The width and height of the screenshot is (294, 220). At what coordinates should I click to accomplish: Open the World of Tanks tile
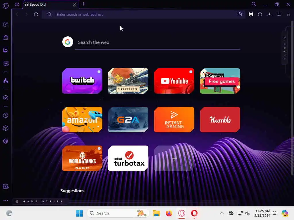tap(82, 158)
